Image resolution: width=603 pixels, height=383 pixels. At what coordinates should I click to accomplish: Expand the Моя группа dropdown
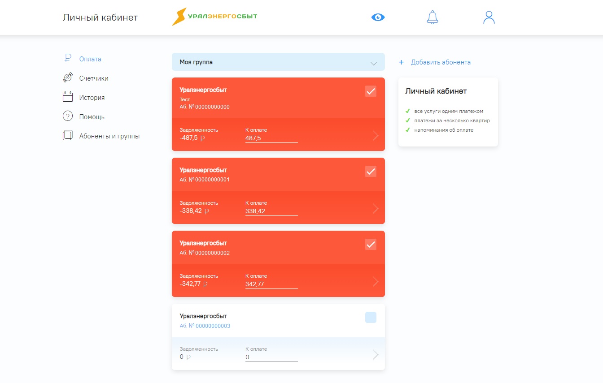(x=278, y=62)
